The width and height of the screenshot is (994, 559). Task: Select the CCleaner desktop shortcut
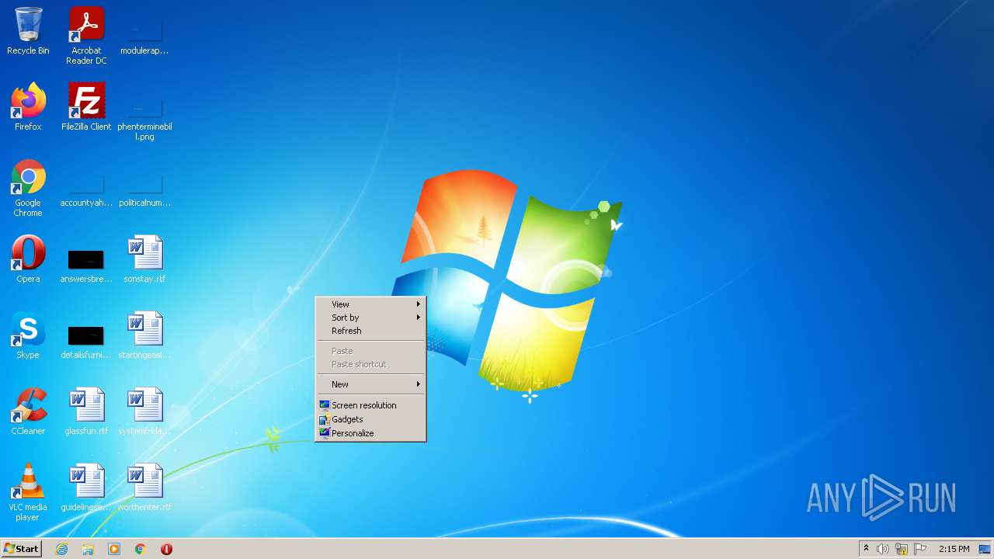[28, 411]
